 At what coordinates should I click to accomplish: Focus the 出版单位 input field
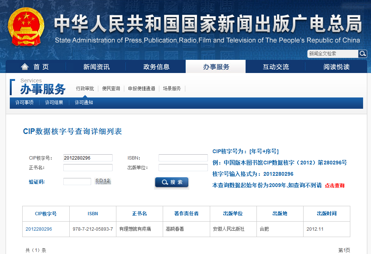[x=183, y=167]
